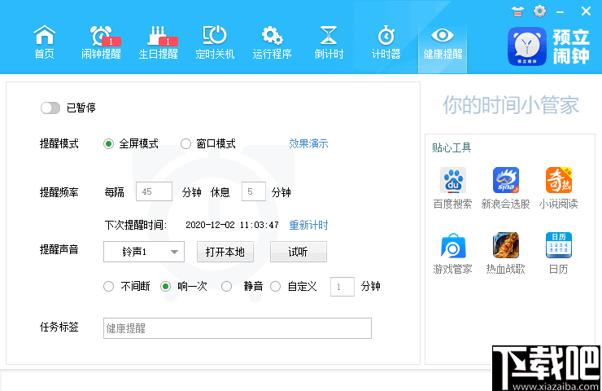Open the 日历 calendar tool

559,253
